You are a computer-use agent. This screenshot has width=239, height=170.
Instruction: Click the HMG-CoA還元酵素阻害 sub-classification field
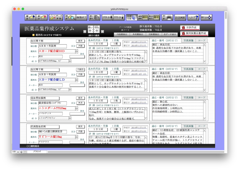click(x=53, y=132)
